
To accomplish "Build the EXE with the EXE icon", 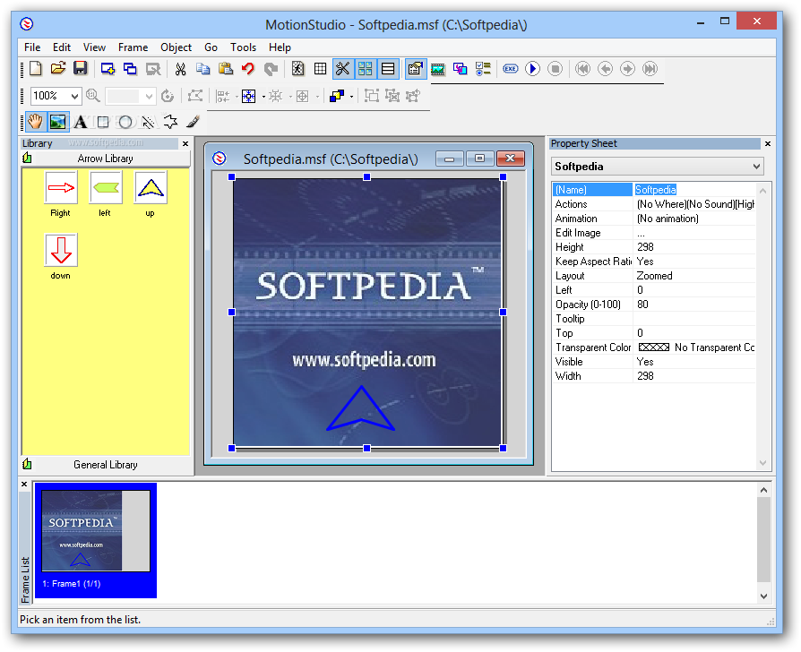I will (511, 68).
